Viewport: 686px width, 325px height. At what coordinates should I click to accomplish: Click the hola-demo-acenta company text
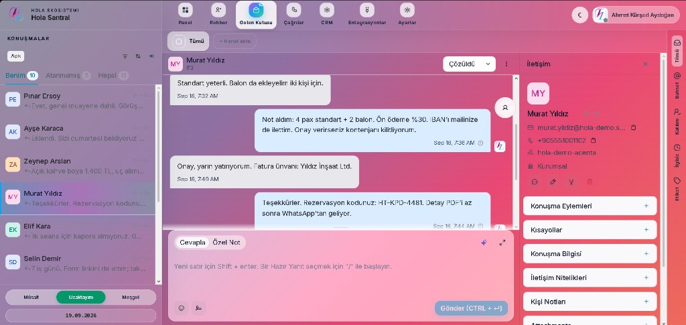tap(567, 153)
